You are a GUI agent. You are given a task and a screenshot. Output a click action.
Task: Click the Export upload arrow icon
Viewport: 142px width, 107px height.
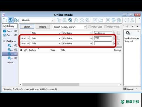click(82, 20)
